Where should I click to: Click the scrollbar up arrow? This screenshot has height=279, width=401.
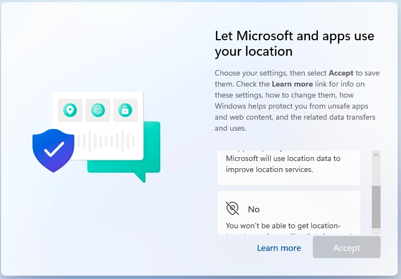click(376, 155)
